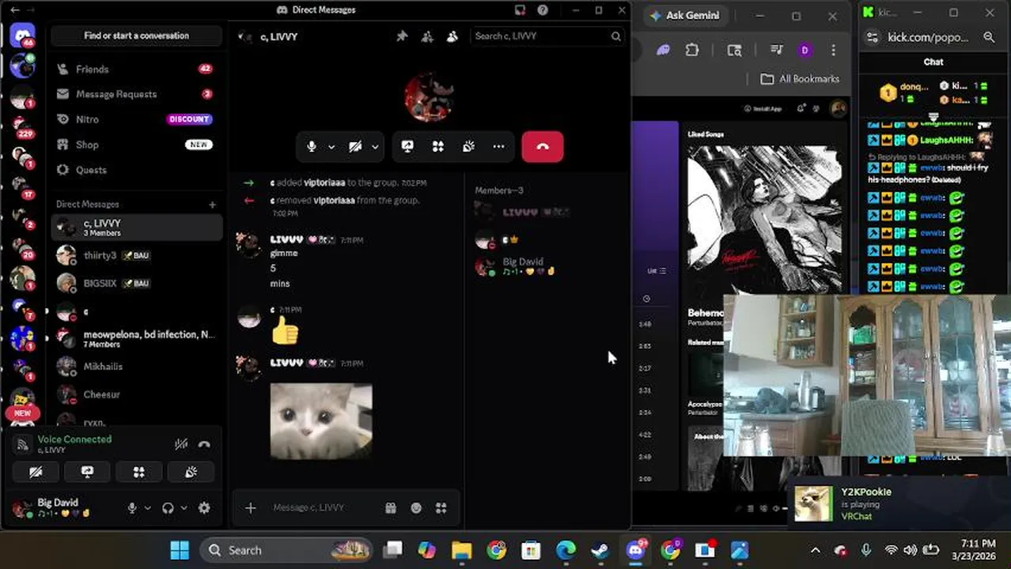Image resolution: width=1011 pixels, height=569 pixels.
Task: Click the Message c, LIVVY text field
Action: click(324, 508)
